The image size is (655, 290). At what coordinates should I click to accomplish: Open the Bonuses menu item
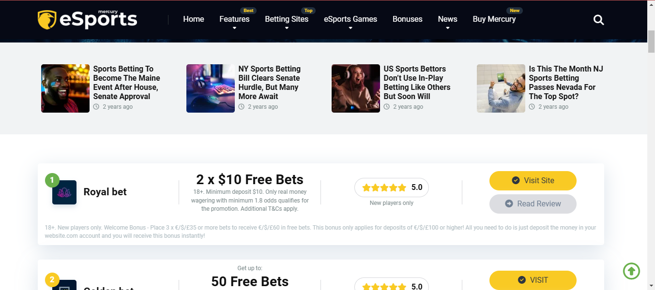point(408,19)
